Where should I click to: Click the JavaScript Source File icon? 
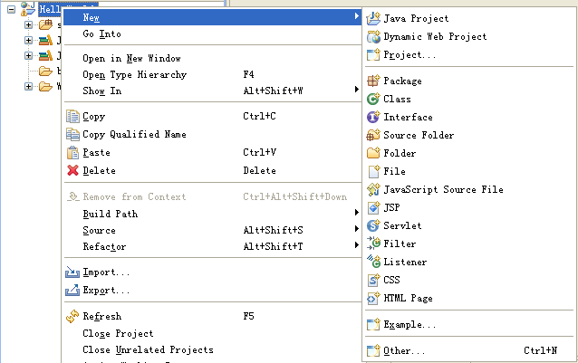click(x=373, y=189)
